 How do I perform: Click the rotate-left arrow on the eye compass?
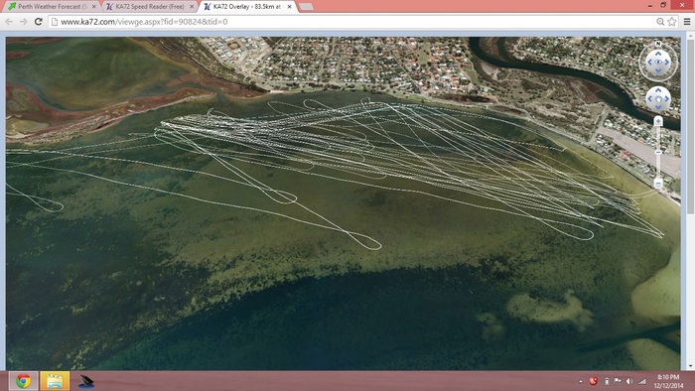click(x=649, y=63)
